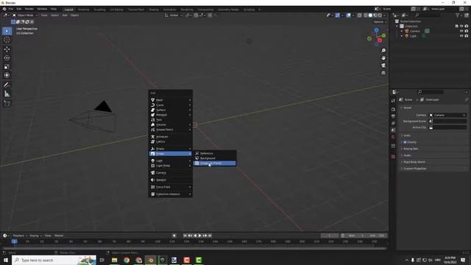471x265 pixels.
Task: Open the Tool properties tab
Action: point(393,101)
